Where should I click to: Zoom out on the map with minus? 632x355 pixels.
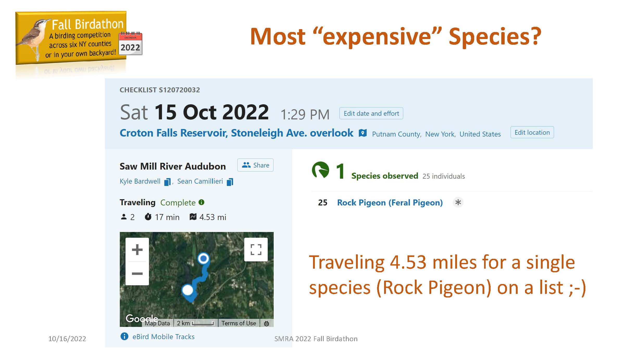click(137, 274)
